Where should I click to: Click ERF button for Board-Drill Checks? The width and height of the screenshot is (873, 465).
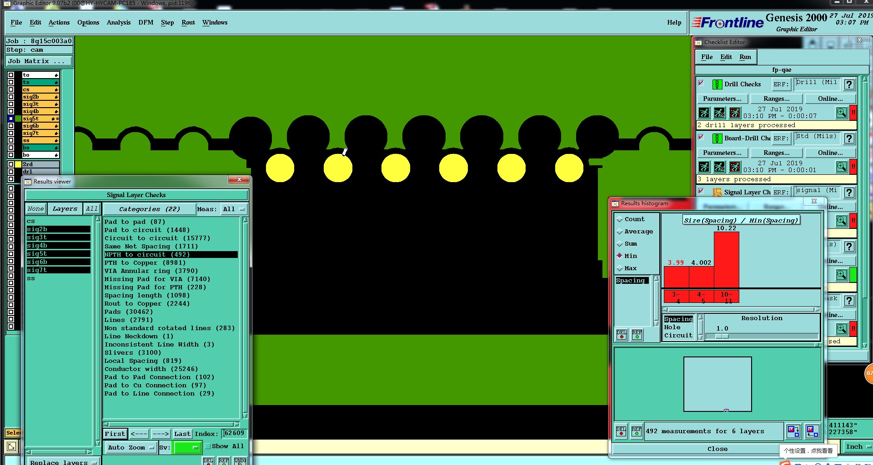(781, 139)
